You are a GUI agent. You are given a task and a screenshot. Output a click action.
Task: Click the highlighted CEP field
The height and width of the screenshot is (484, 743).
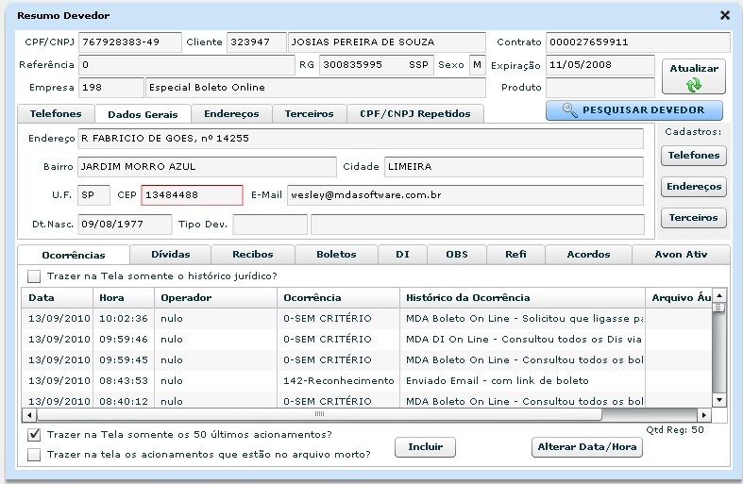click(x=192, y=195)
